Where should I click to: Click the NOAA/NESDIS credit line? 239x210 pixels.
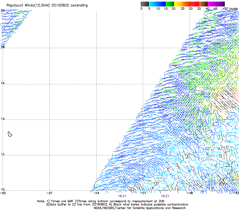140,208
